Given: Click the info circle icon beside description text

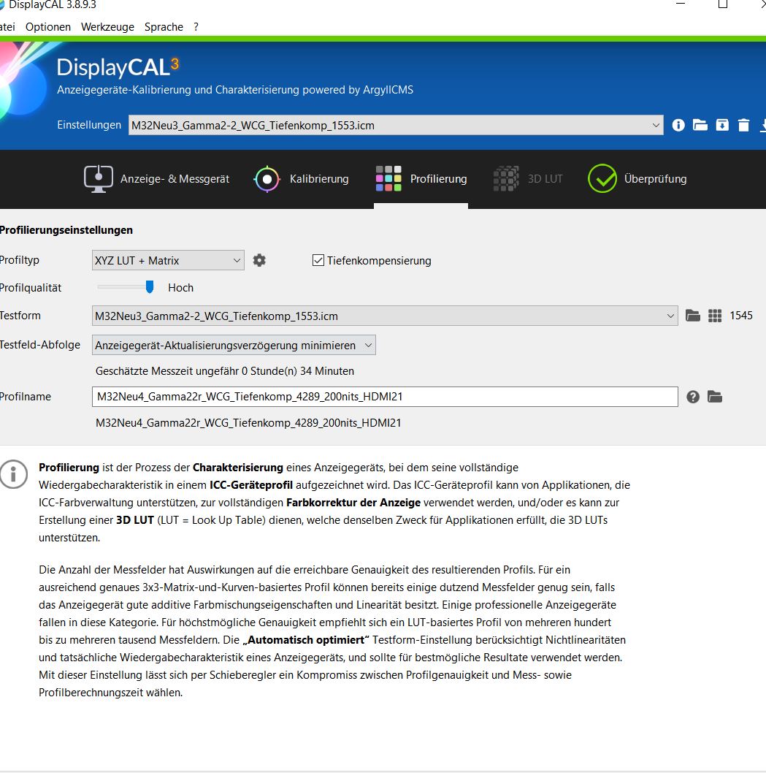Looking at the screenshot, I should pos(13,474).
